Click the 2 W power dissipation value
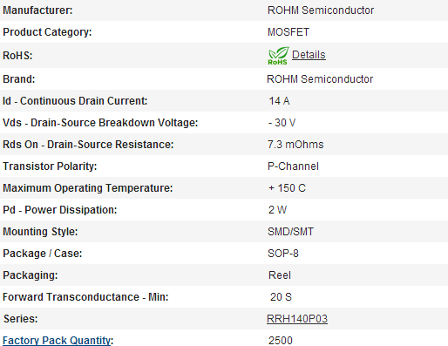This screenshot has height=346, width=448. (277, 210)
